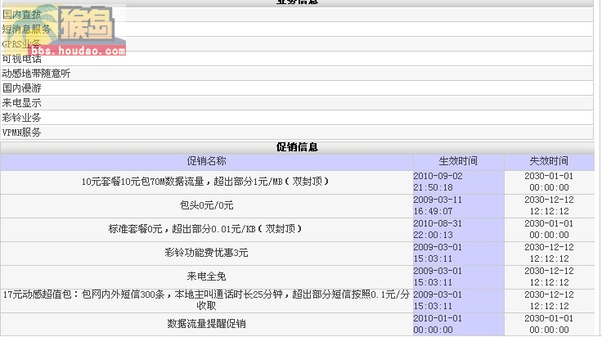This screenshot has height=337, width=602.
Task: Select the 国内直拨 service row
Action: click(297, 15)
